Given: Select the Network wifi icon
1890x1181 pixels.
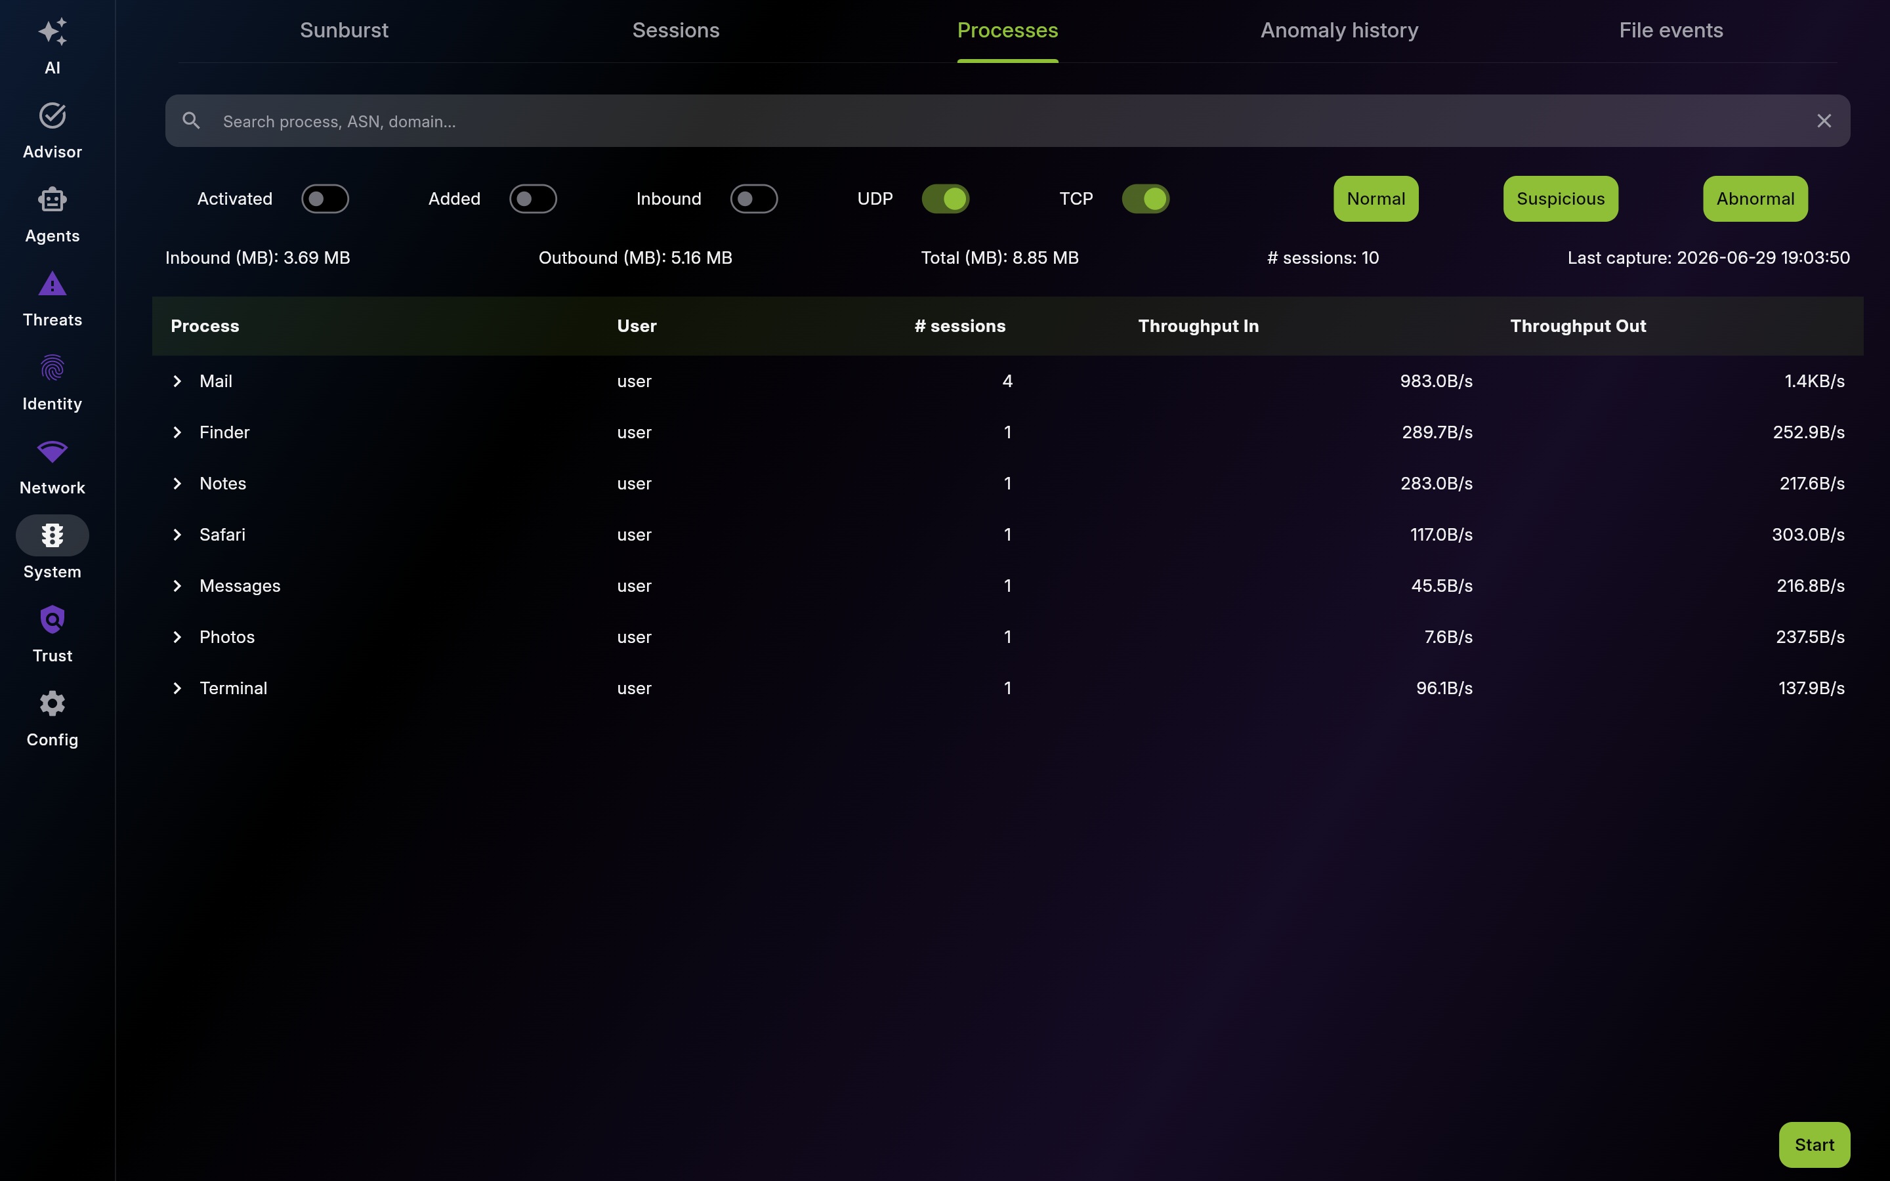Looking at the screenshot, I should [x=52, y=451].
